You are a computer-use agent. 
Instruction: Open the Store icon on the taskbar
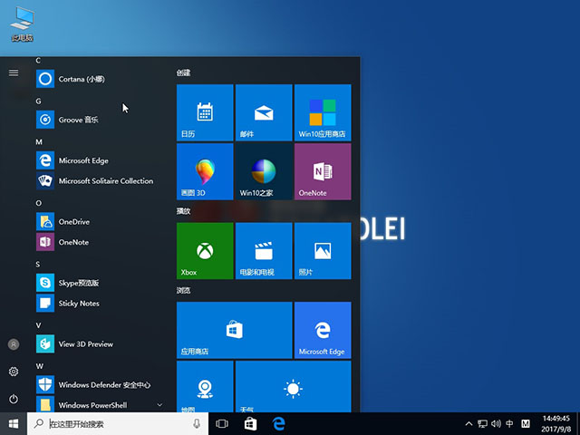pyautogui.click(x=250, y=423)
